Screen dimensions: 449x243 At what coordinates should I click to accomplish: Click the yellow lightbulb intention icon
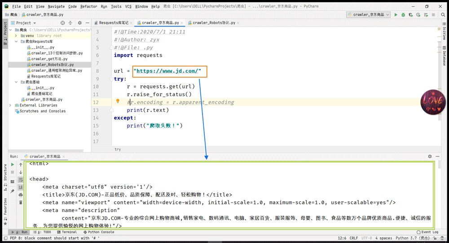tap(118, 101)
